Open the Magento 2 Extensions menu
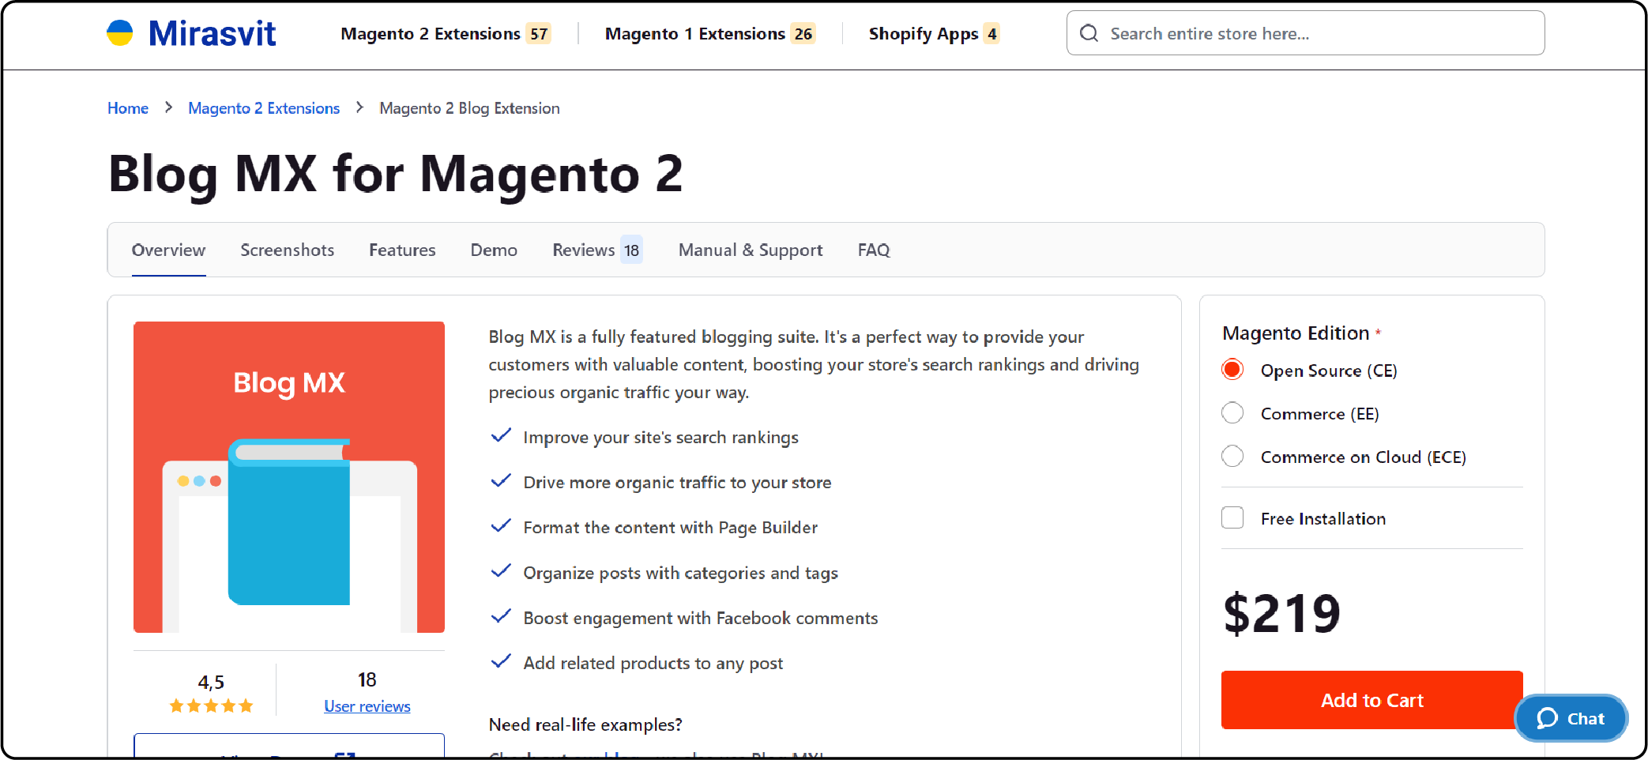Screen dimensions: 1648x760 pos(446,33)
